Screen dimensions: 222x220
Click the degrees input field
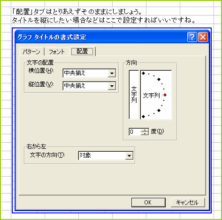coord(135,132)
